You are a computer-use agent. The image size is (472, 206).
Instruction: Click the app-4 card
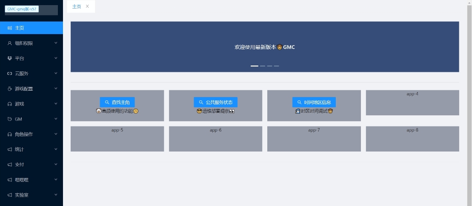tap(412, 103)
